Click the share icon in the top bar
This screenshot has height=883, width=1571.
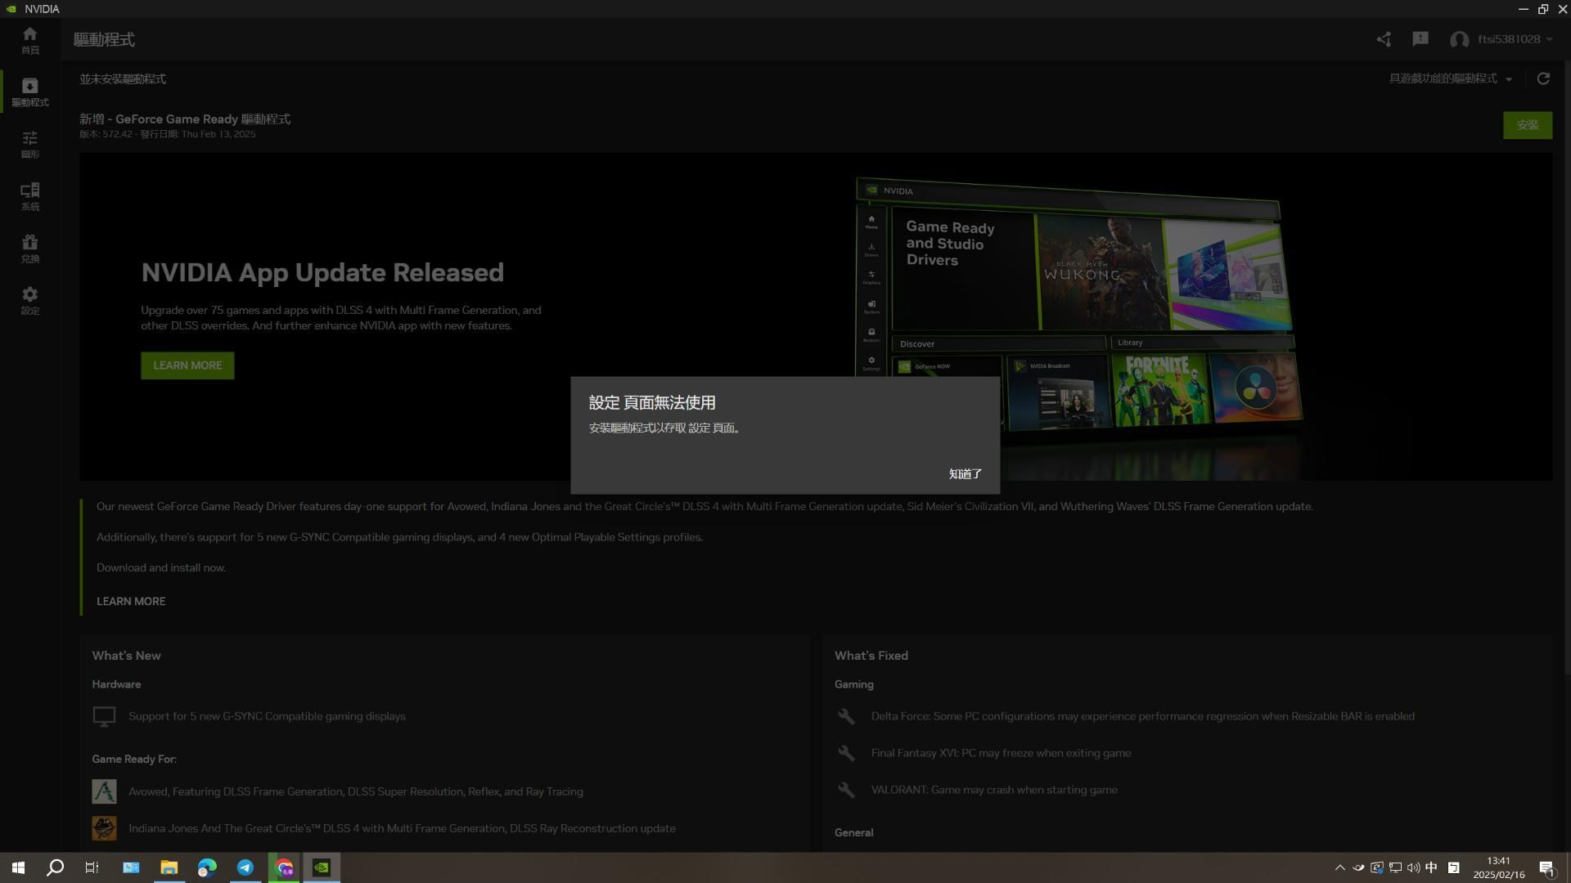tap(1384, 38)
